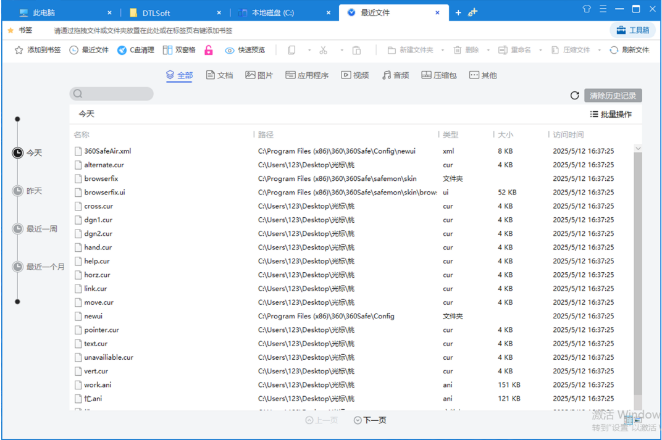Open the 工具箱 toolbox
The image size is (662, 440).
pos(632,30)
